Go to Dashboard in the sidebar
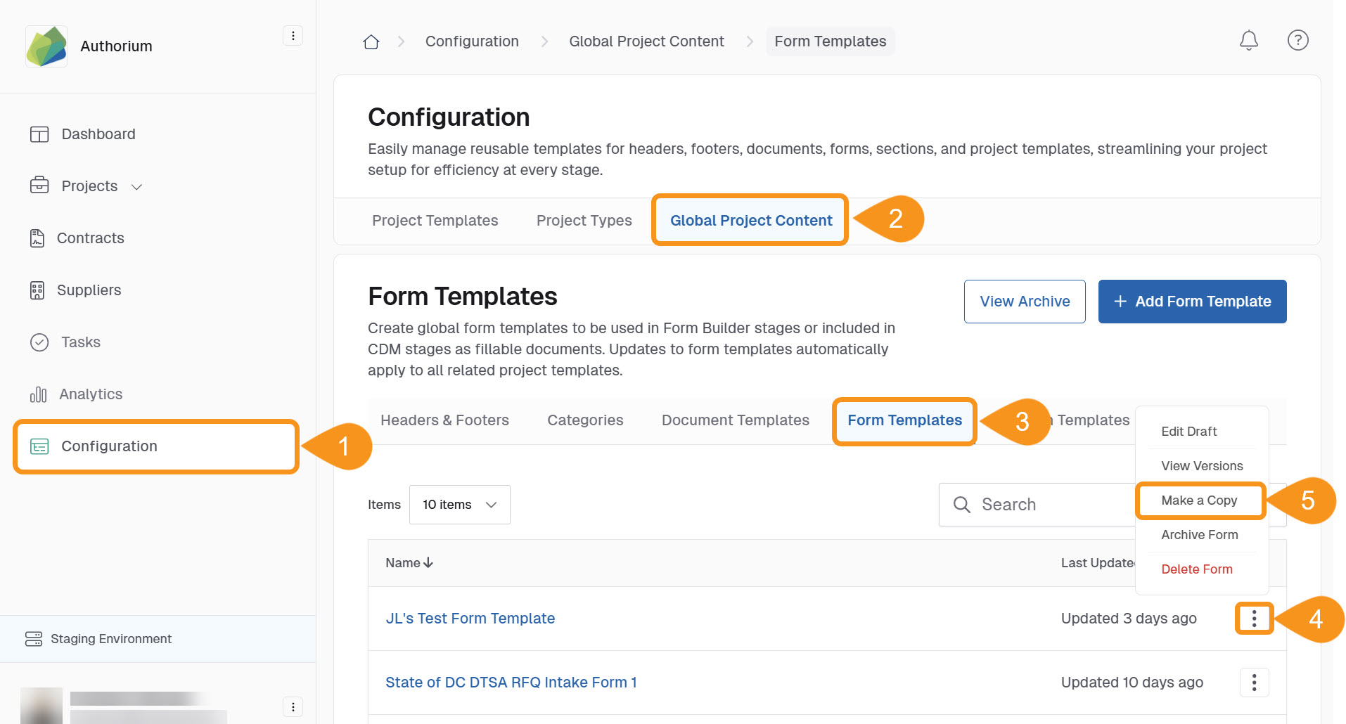The height and width of the screenshot is (724, 1346). click(x=98, y=134)
